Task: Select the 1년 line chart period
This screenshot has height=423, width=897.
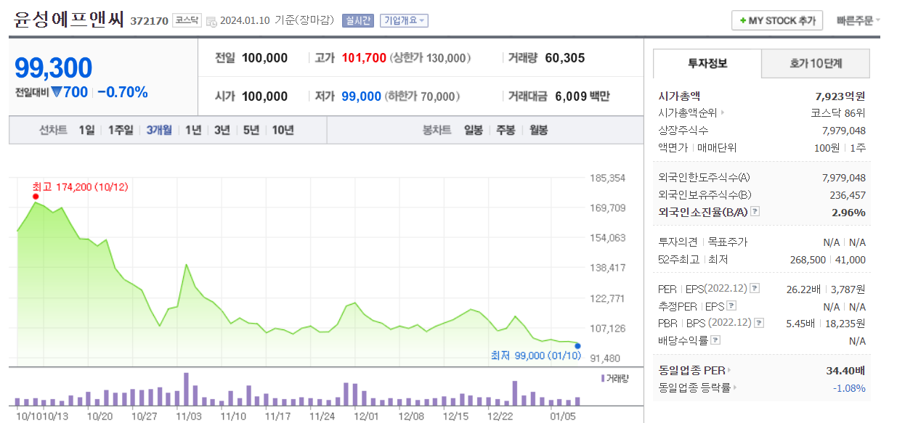Action: click(x=193, y=130)
